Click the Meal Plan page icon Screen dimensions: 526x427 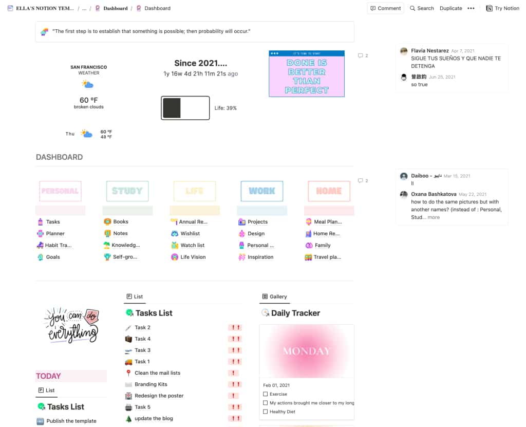(x=308, y=221)
